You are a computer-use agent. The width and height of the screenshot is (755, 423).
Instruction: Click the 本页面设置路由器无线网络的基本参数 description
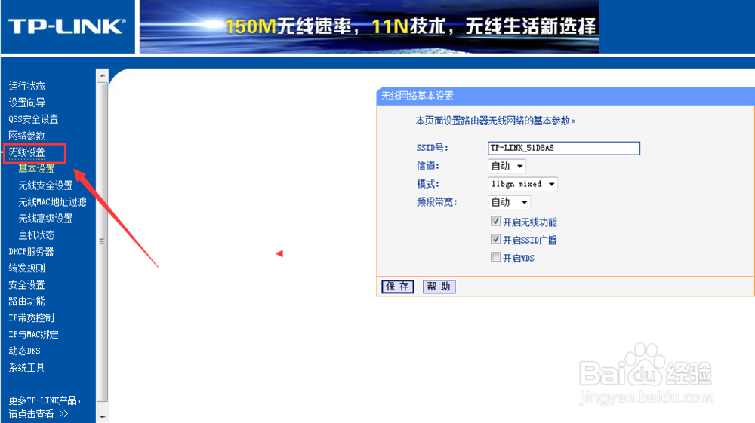[495, 121]
